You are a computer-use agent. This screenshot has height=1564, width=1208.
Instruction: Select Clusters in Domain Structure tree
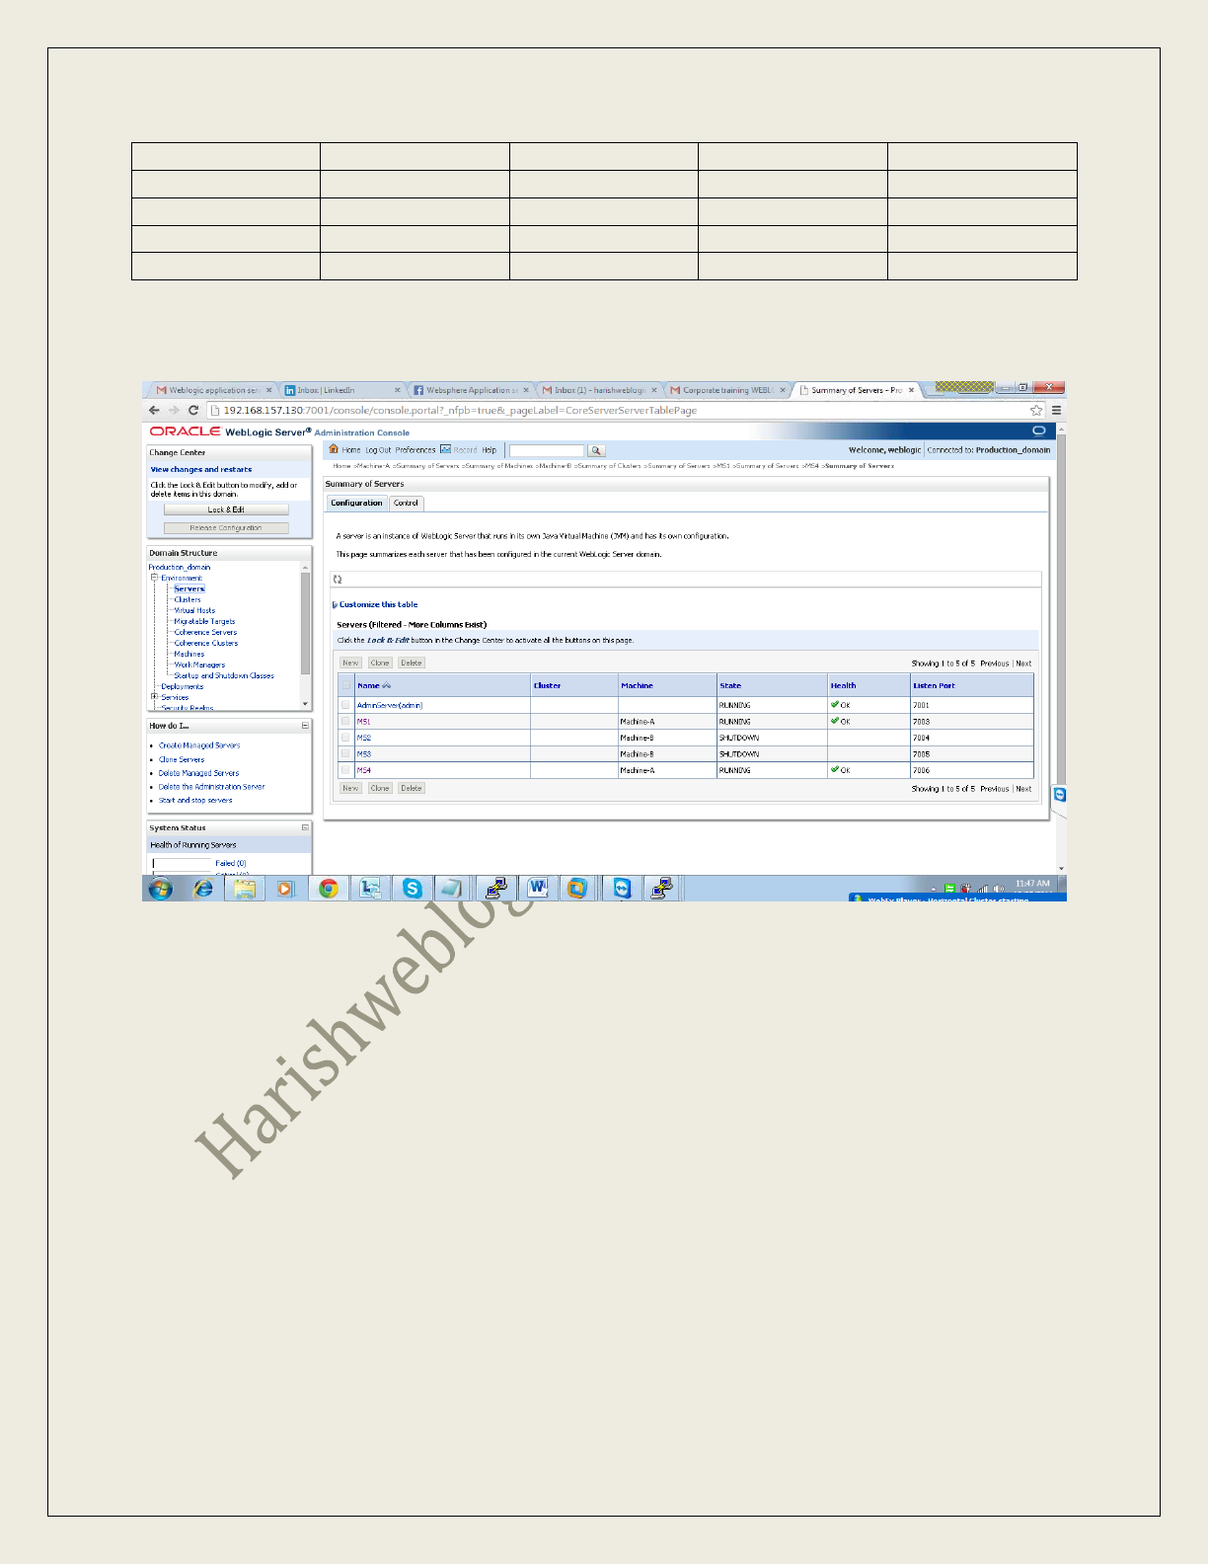188,599
